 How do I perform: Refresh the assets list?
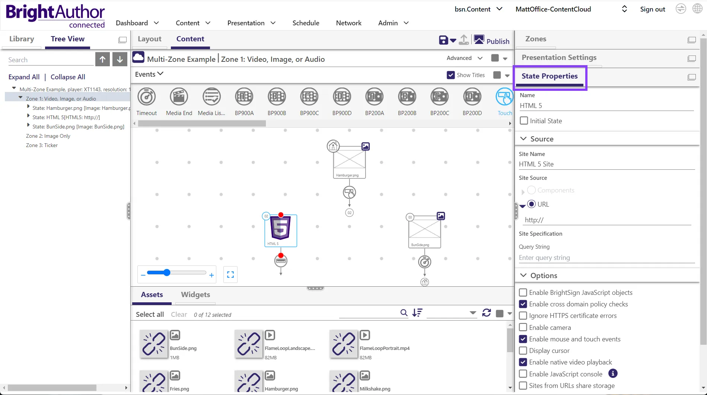pos(487,313)
